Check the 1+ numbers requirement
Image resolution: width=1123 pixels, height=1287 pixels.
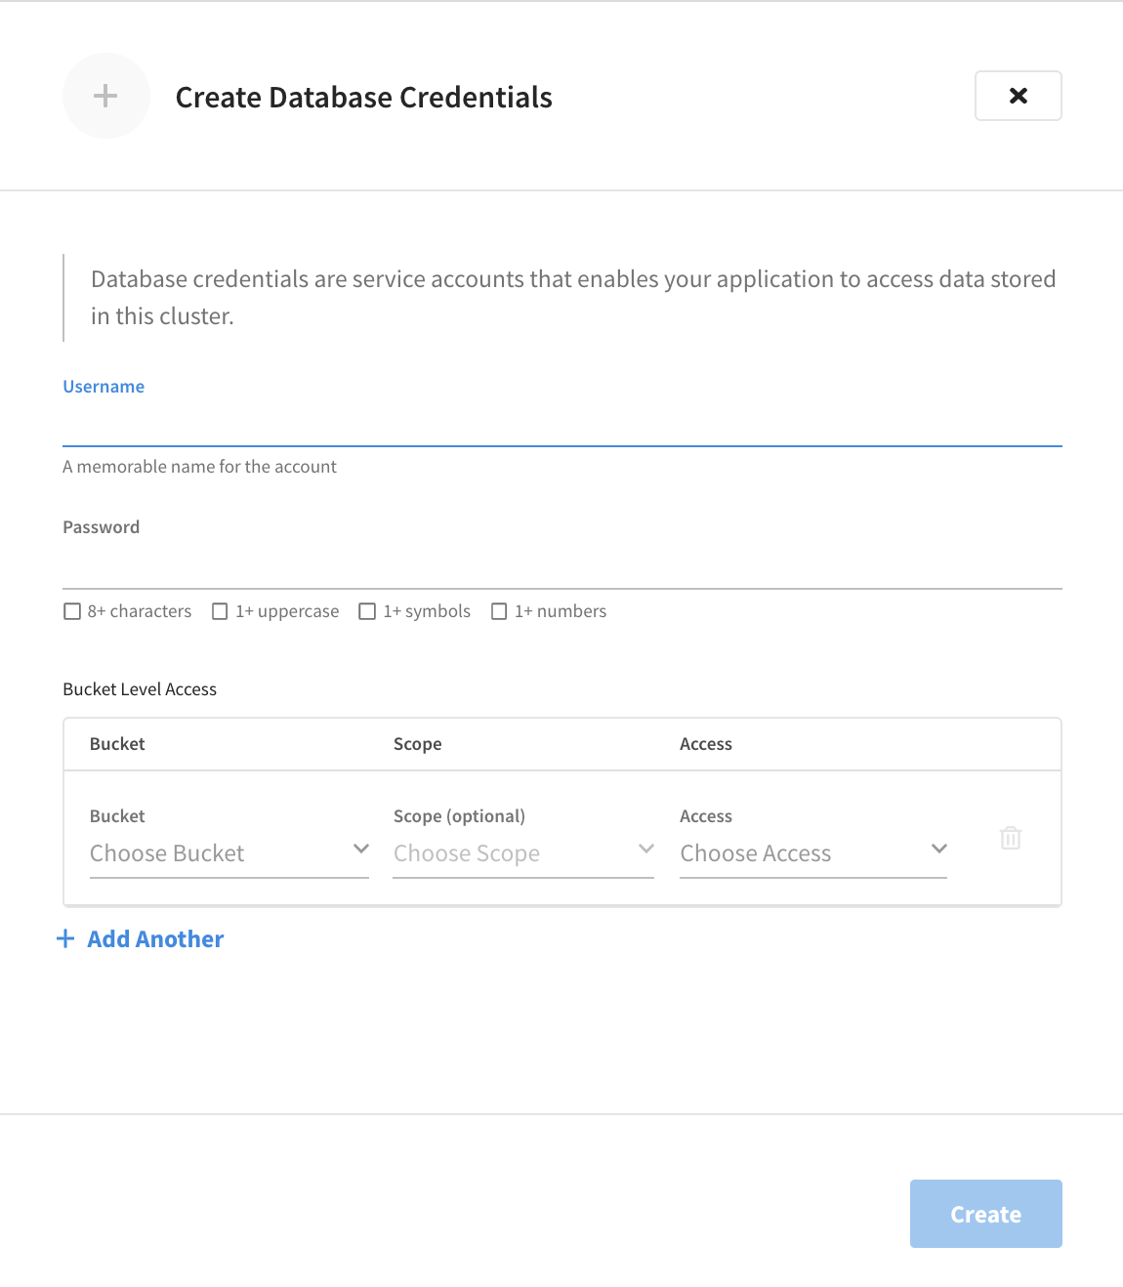[499, 610]
